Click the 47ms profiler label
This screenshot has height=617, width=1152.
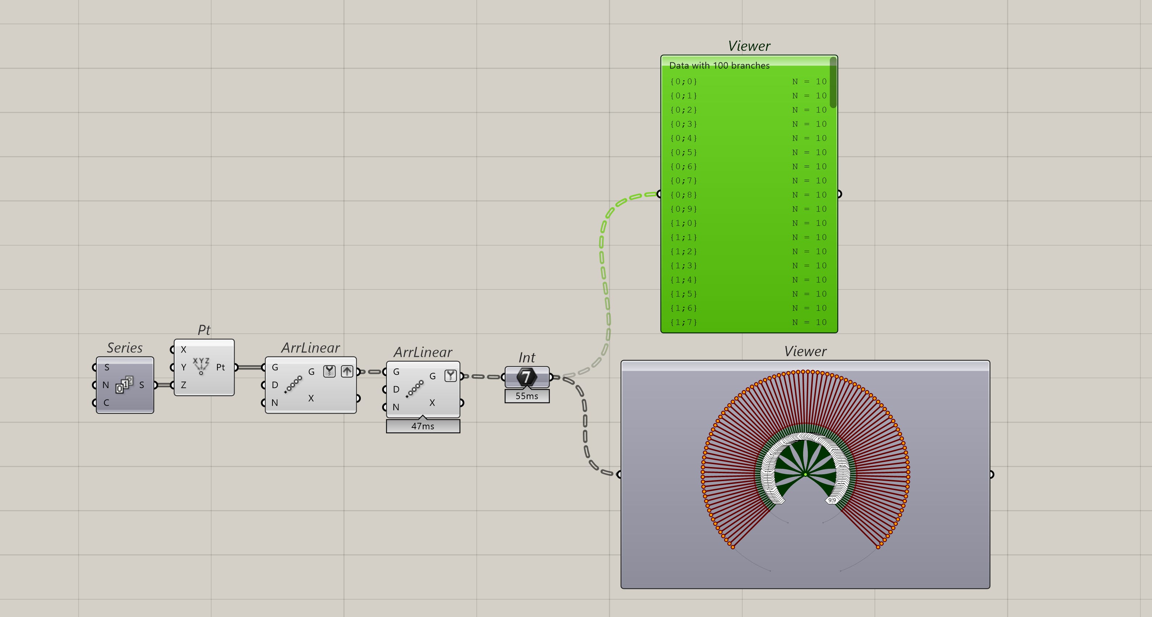tap(423, 426)
